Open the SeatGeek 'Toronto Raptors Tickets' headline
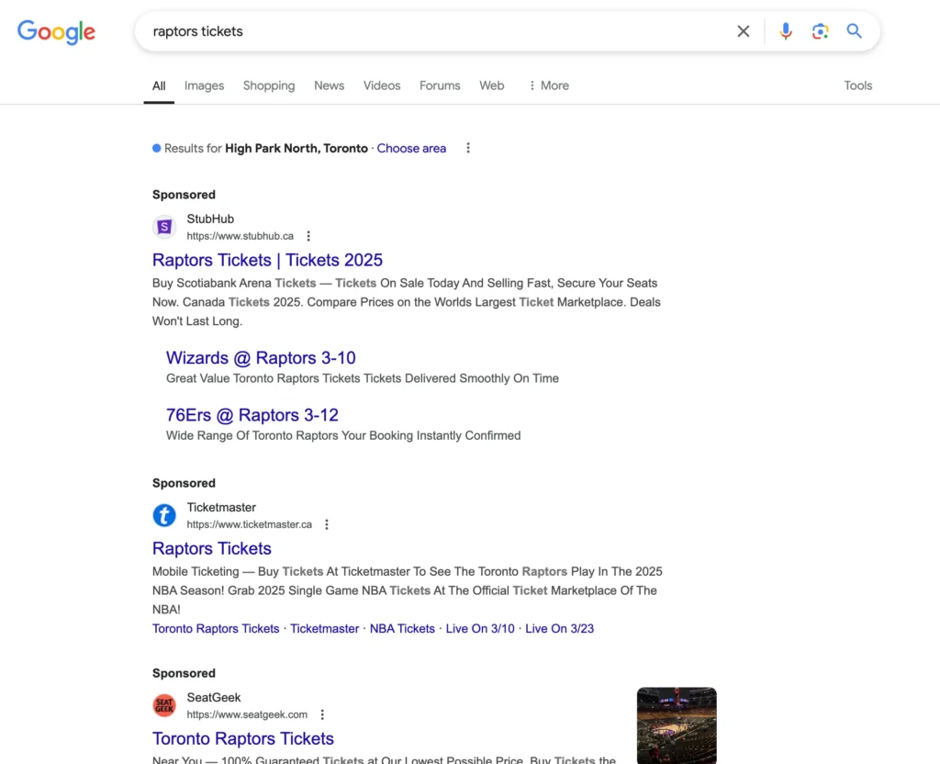Screen dimensions: 940x764 pos(242,739)
